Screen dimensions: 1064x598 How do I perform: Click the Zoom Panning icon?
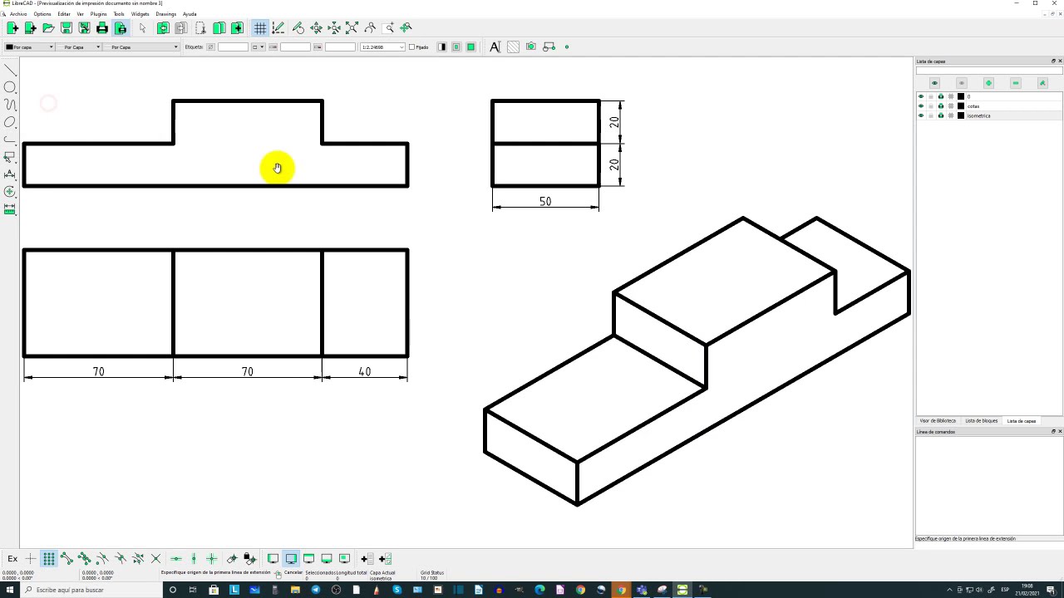(x=406, y=28)
